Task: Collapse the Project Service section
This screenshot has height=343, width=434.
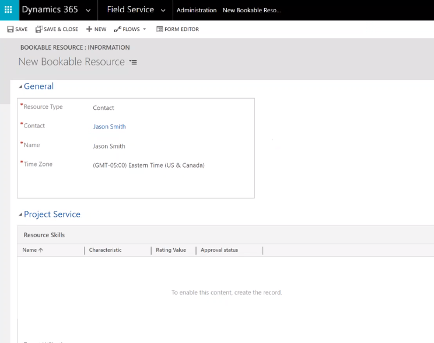Action: pos(20,214)
